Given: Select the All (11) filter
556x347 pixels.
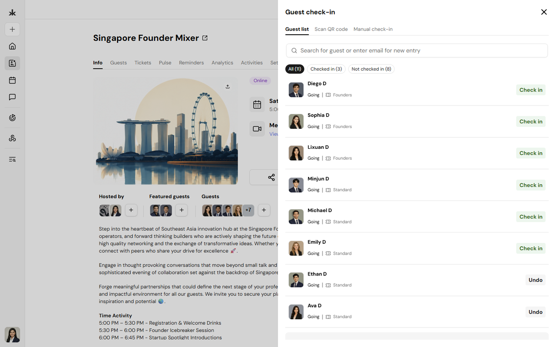Looking at the screenshot, I should [295, 69].
